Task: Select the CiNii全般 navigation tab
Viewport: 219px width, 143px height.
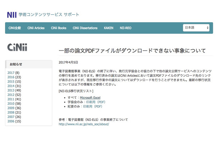Action: [15, 28]
